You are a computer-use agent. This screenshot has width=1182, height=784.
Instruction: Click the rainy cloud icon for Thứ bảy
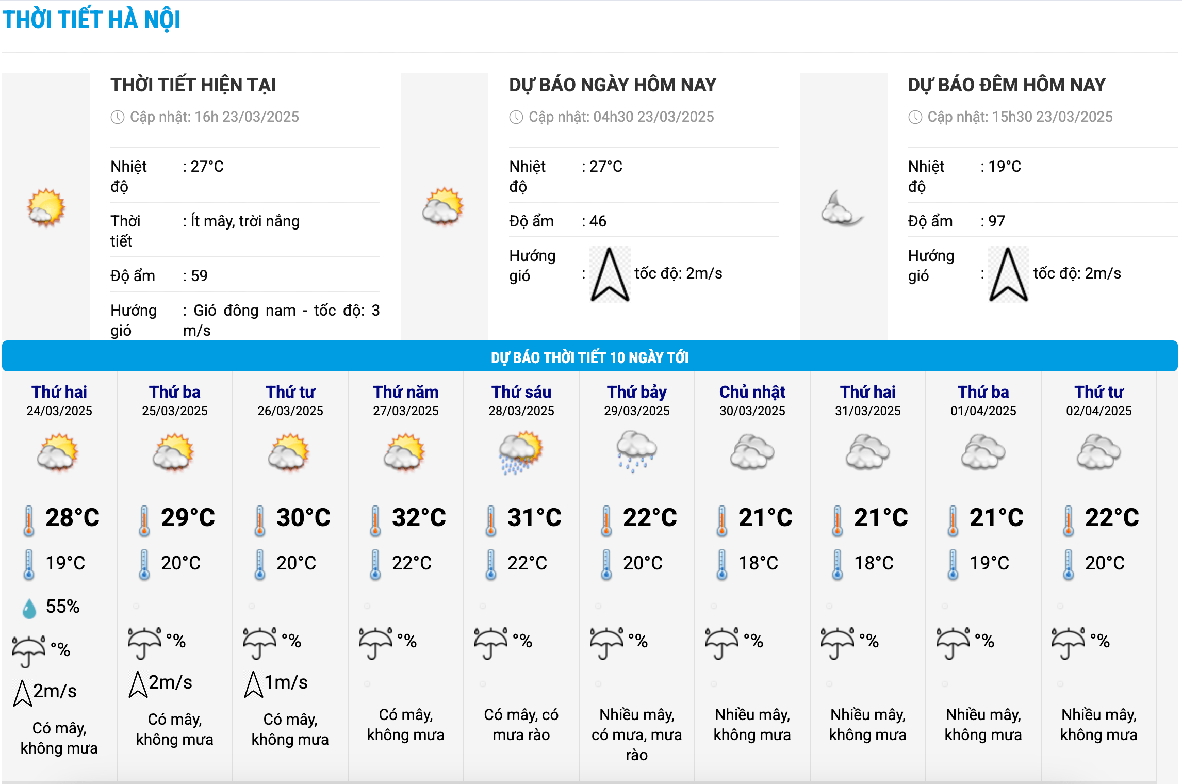coord(636,451)
